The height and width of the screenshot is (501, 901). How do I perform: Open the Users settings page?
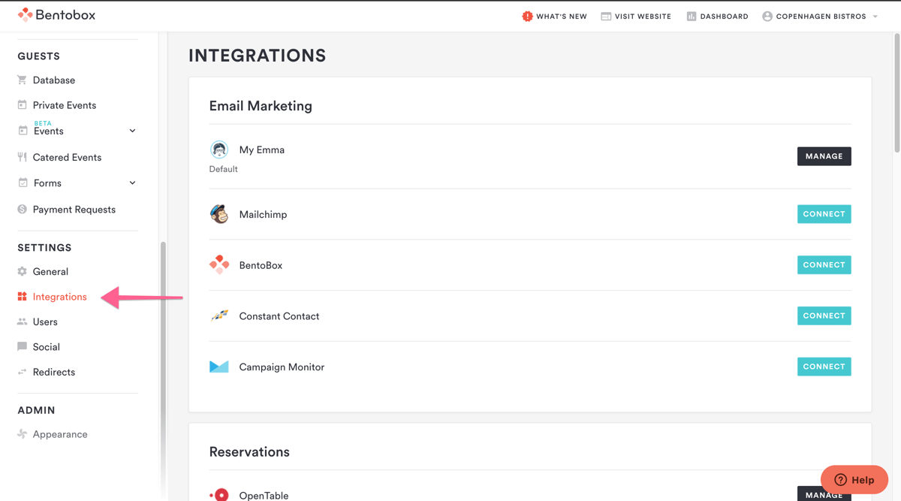[45, 321]
